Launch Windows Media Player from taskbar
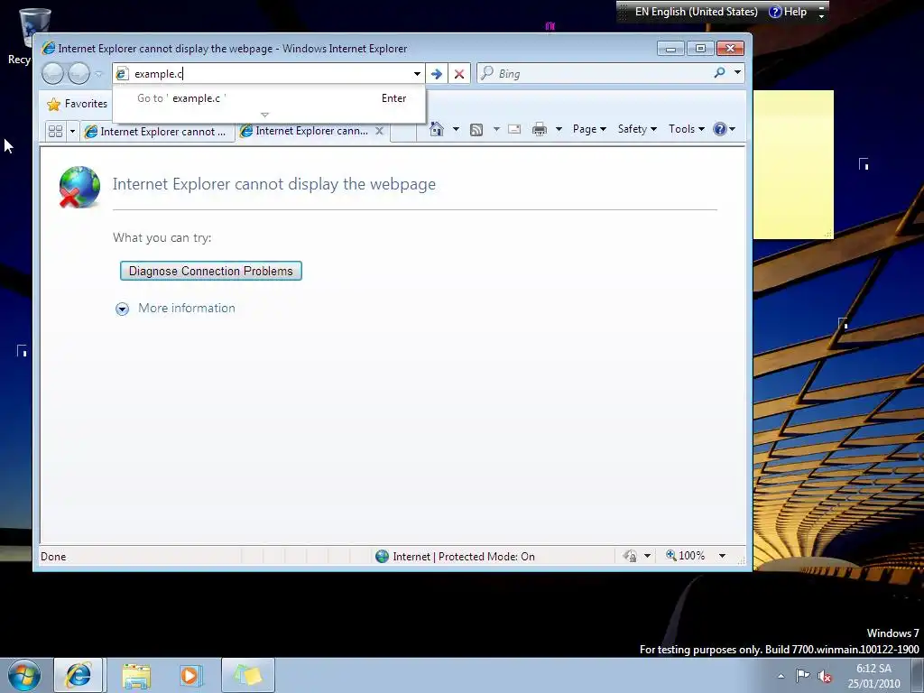This screenshot has height=693, width=924. [190, 675]
